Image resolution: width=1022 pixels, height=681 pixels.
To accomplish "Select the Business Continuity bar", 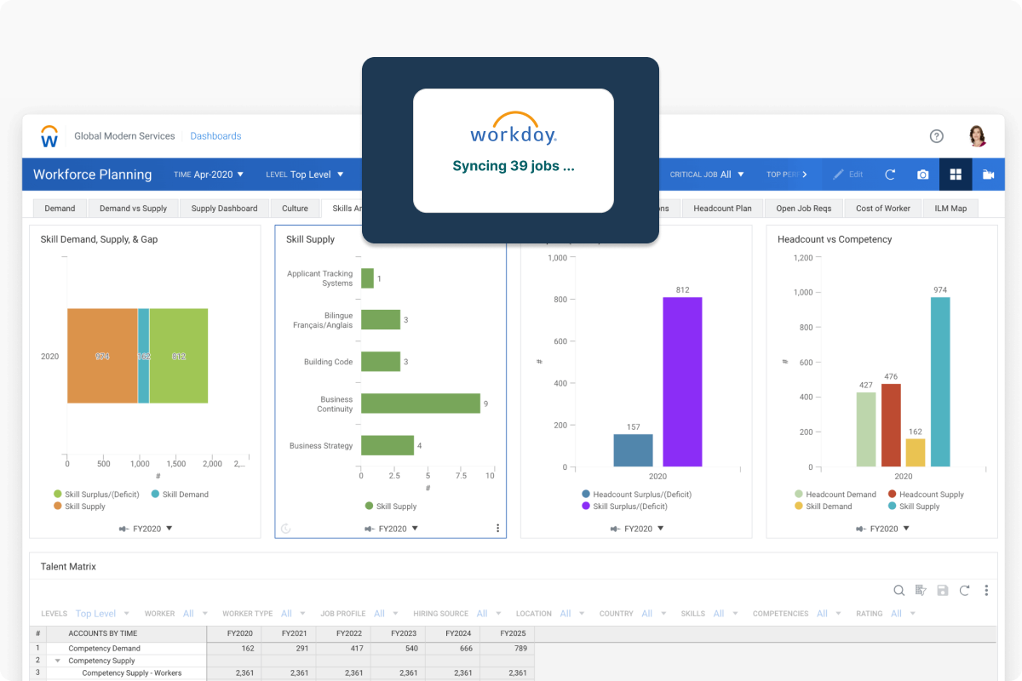I will click(421, 403).
